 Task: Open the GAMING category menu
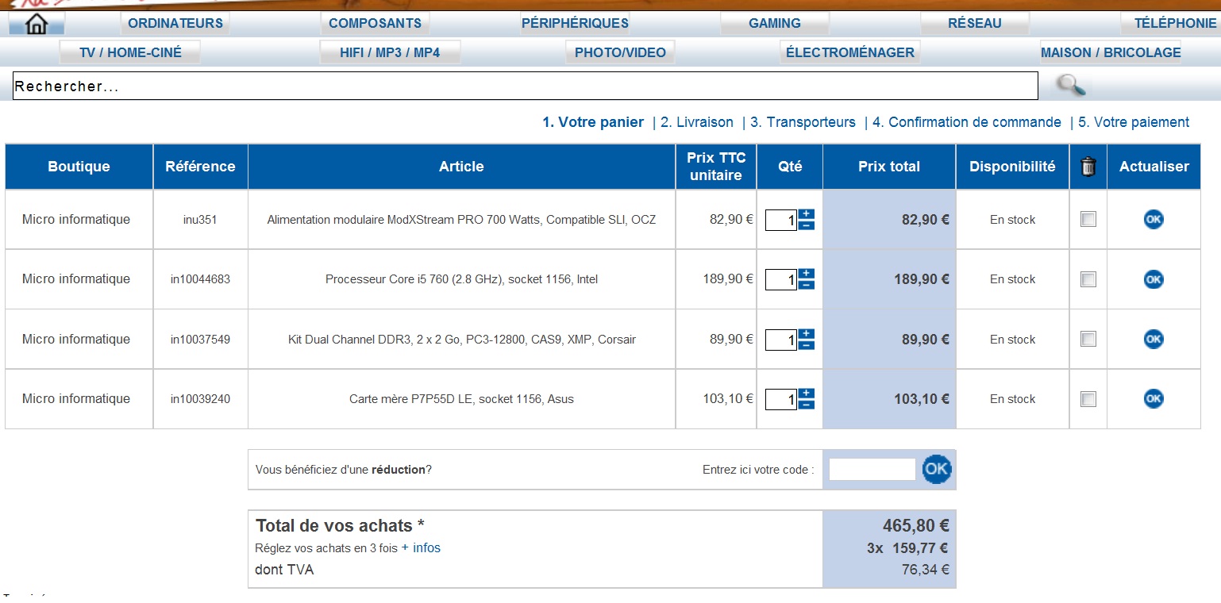click(774, 24)
